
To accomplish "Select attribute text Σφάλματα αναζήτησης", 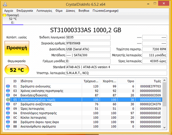I will coord(36,104).
